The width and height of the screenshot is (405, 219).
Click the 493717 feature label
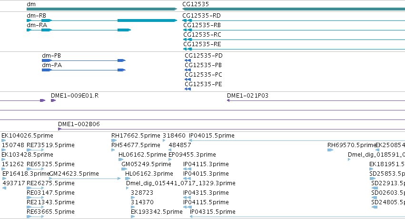pyautogui.click(x=14, y=183)
